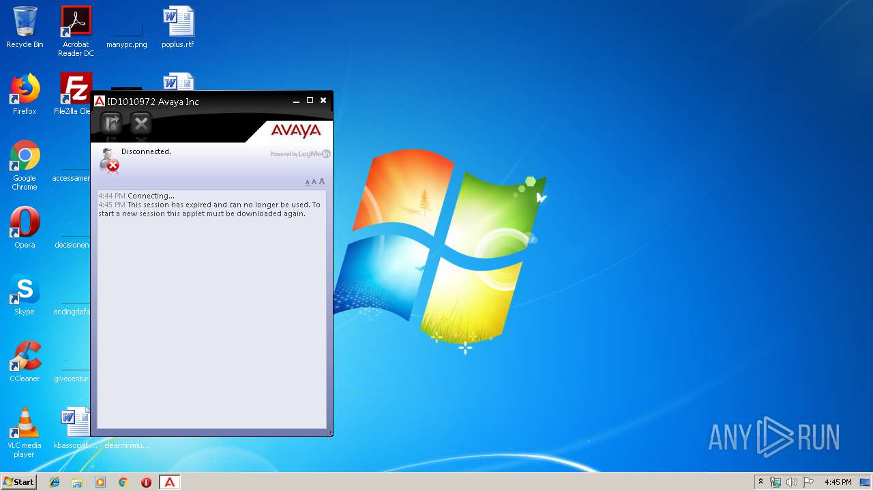The height and width of the screenshot is (491, 873).
Task: Open the Windows Start menu
Action: 18,481
